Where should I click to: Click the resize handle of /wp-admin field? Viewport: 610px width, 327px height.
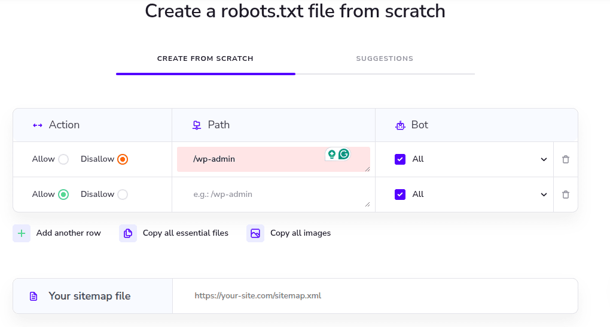point(367,169)
